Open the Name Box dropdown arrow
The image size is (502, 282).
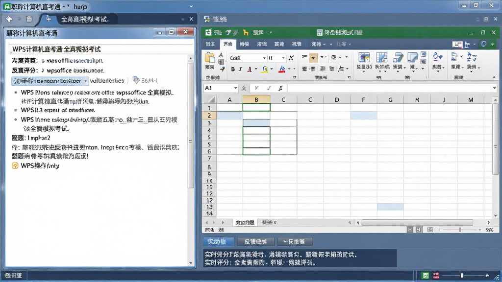235,88
